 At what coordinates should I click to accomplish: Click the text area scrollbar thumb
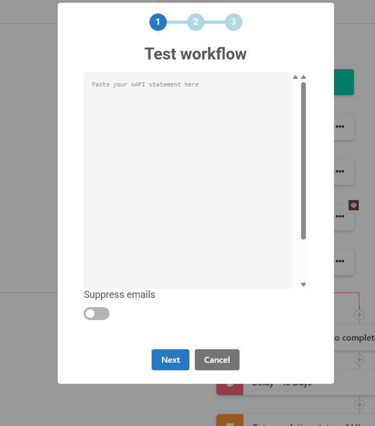[303, 161]
